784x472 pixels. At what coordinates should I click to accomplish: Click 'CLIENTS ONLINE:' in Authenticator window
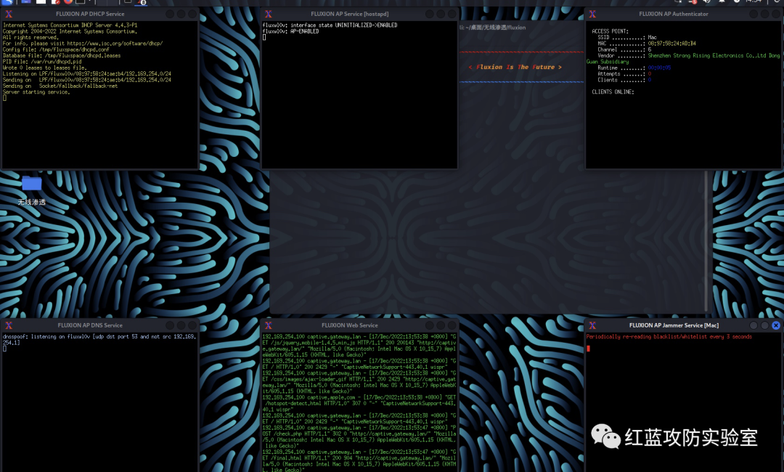click(x=613, y=92)
